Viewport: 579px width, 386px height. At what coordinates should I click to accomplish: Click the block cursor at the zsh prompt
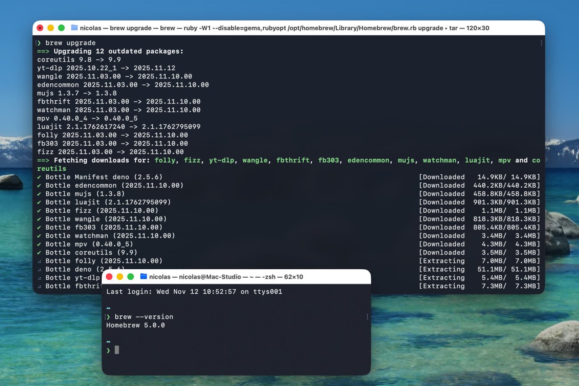[x=117, y=350]
